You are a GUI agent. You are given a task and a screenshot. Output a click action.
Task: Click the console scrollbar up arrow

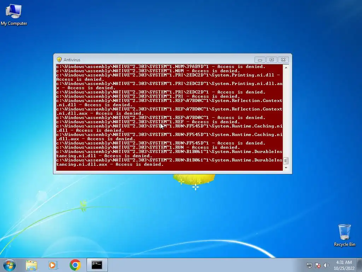click(286, 68)
